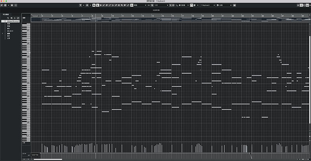The height and width of the screenshot is (161, 311).
Task: Click the first window layout icon at top right
Action: (298, 5)
